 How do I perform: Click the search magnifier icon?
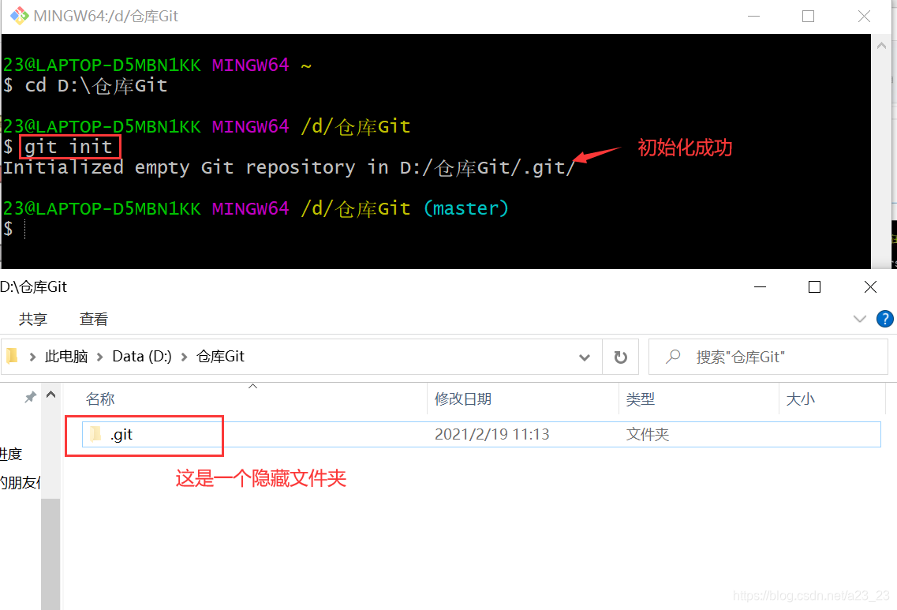tap(673, 357)
